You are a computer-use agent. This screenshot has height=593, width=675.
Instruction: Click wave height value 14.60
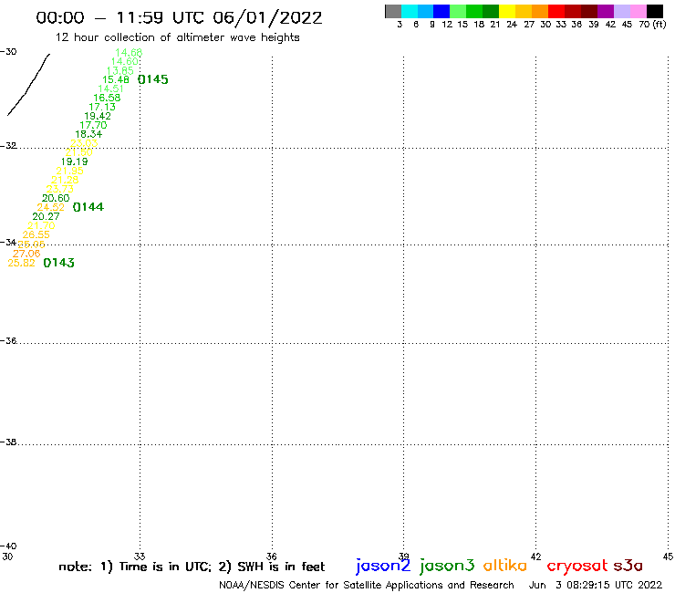pyautogui.click(x=124, y=62)
